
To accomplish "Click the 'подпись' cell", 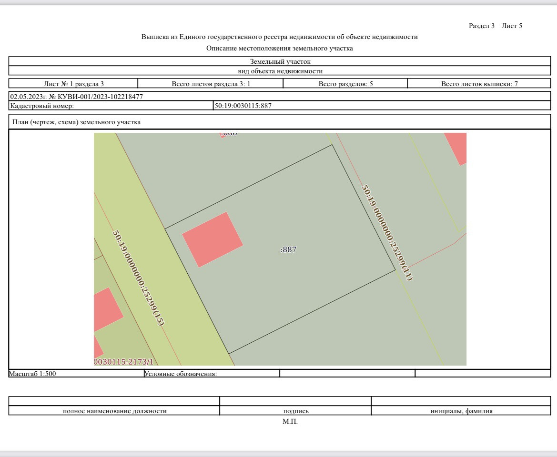I will 295,411.
